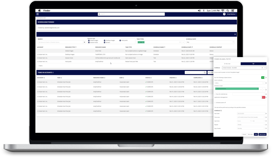Viewport: 272px width, 157px height.
Task: Click Save & close in the Power On panel
Action: pos(263,134)
